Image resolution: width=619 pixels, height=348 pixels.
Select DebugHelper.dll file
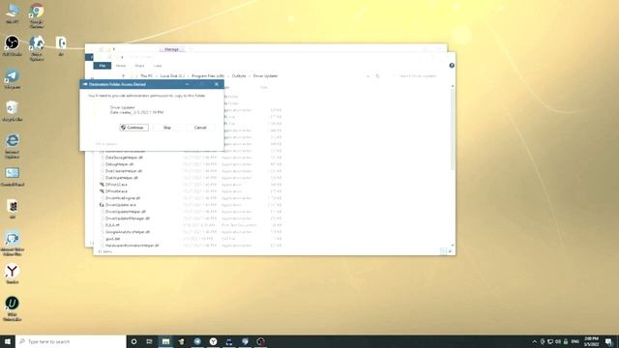[119, 164]
